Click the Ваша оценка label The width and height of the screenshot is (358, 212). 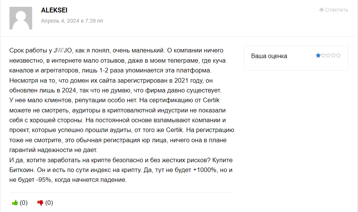pyautogui.click(x=269, y=56)
